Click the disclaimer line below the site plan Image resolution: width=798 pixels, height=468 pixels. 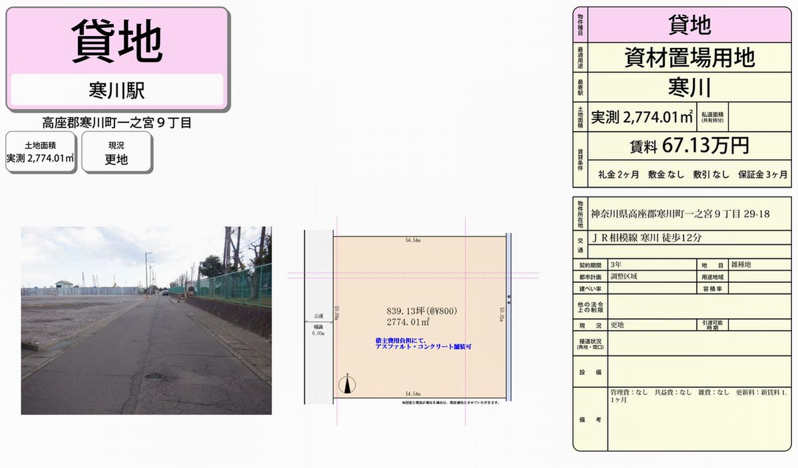tap(451, 402)
